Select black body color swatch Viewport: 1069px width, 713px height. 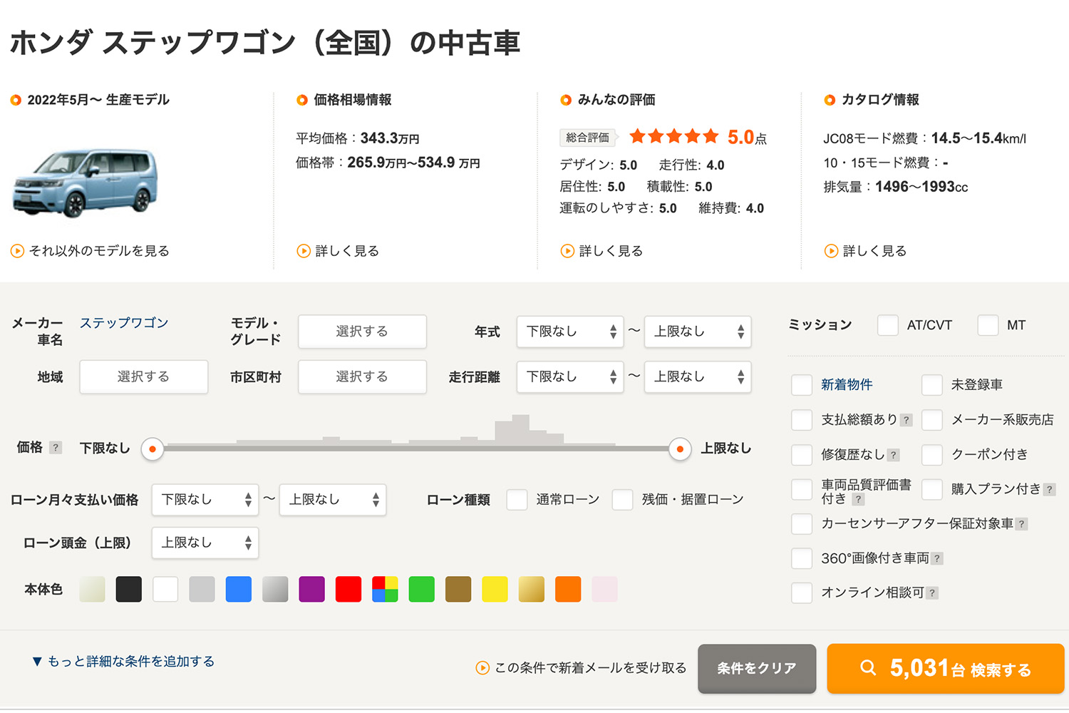point(129,590)
